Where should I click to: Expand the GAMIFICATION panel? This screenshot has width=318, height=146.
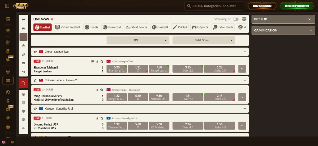coord(283,31)
